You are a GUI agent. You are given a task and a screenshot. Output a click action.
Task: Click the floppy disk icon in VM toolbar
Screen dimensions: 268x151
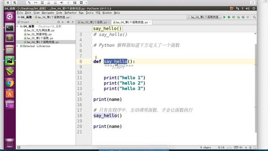coord(75,3)
